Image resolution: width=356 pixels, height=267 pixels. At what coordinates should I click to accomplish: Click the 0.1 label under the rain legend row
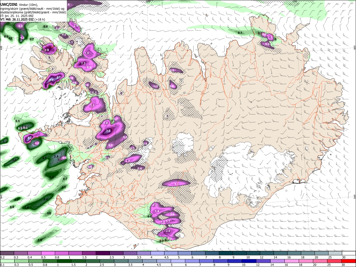3,265
